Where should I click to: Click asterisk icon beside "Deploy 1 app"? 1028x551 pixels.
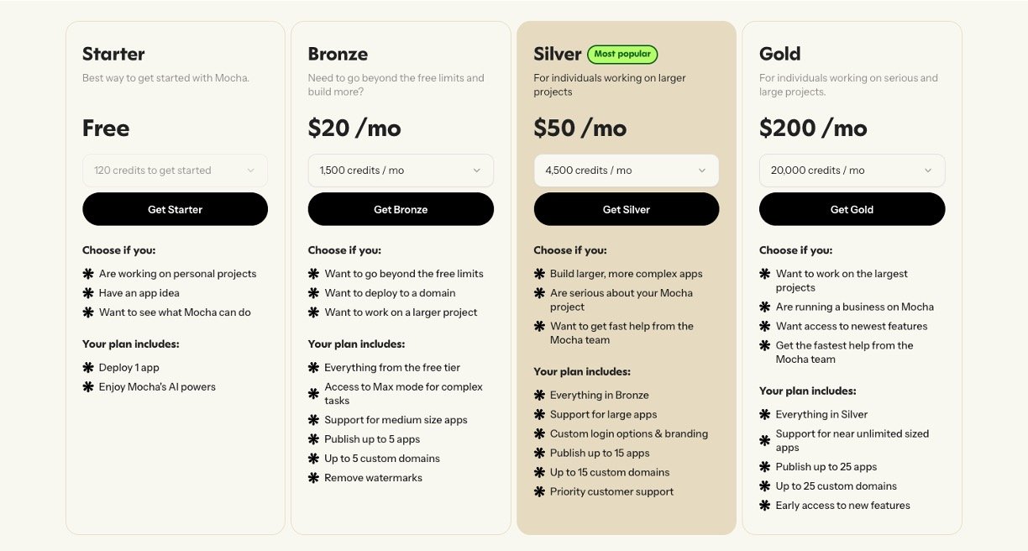point(88,368)
